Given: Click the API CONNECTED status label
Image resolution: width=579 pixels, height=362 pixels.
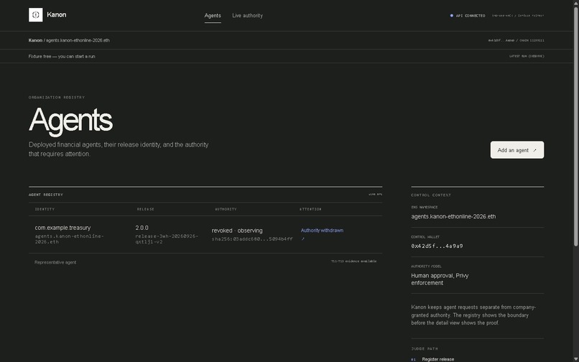Looking at the screenshot, I should 471,16.
